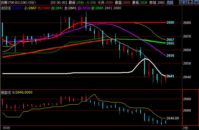Open the 周期 period link
This screenshot has width=199, height=130.
[170, 3]
